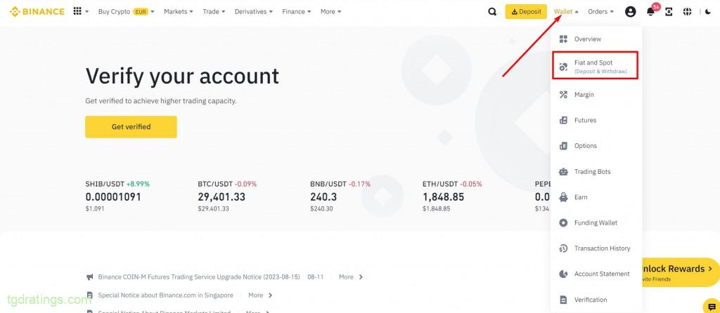
Task: Click the Deposit button
Action: (x=526, y=12)
